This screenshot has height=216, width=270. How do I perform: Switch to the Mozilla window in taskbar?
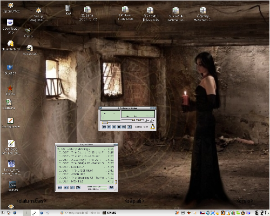(80, 213)
